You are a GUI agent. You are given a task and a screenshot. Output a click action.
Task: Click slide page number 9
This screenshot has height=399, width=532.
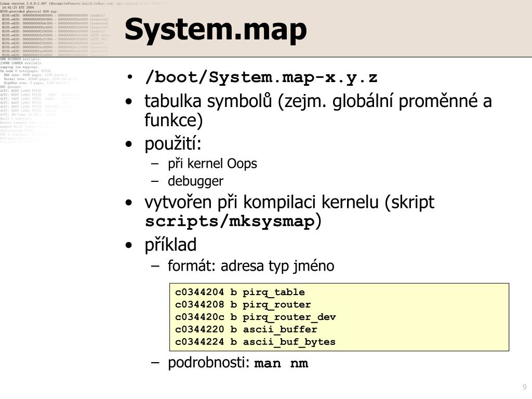click(525, 387)
